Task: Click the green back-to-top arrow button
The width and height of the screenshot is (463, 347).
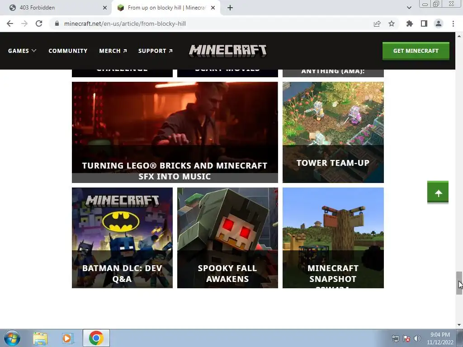Action: coord(438,192)
